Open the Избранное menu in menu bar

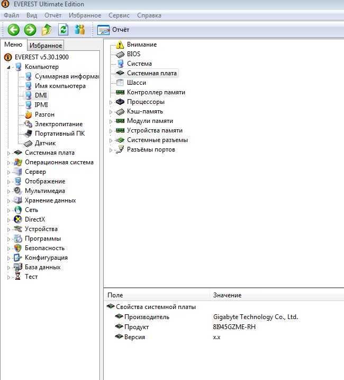[85, 15]
